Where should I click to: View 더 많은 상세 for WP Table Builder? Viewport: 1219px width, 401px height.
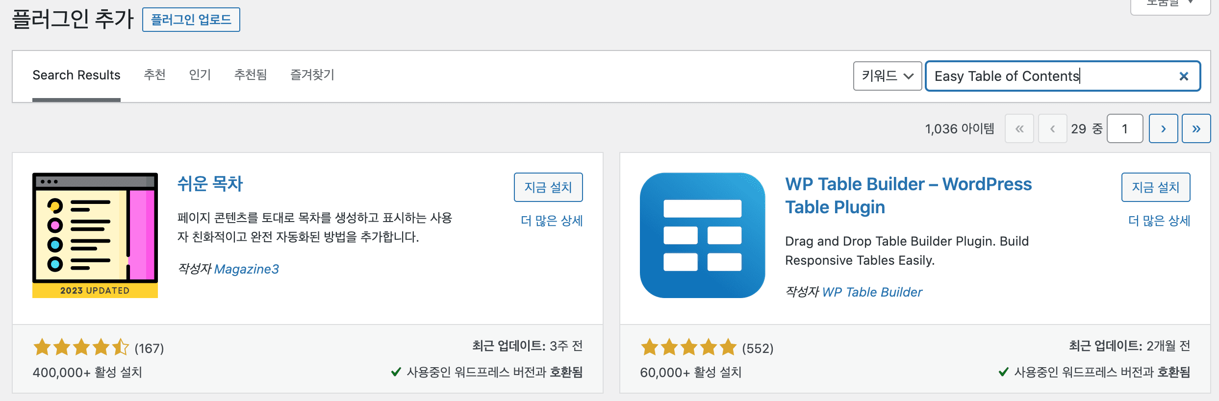(x=1159, y=221)
